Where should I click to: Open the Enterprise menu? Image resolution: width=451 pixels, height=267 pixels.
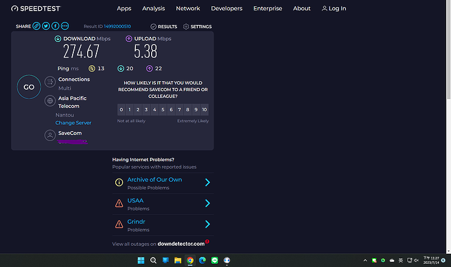pos(267,9)
